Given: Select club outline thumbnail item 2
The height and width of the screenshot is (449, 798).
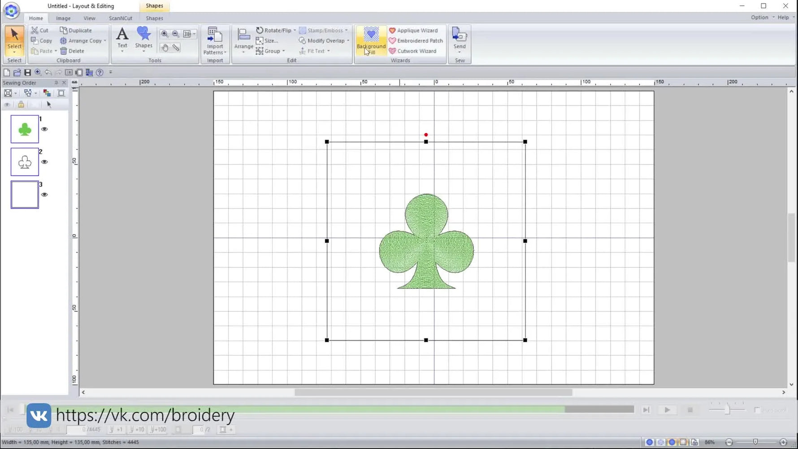Looking at the screenshot, I should 25,162.
